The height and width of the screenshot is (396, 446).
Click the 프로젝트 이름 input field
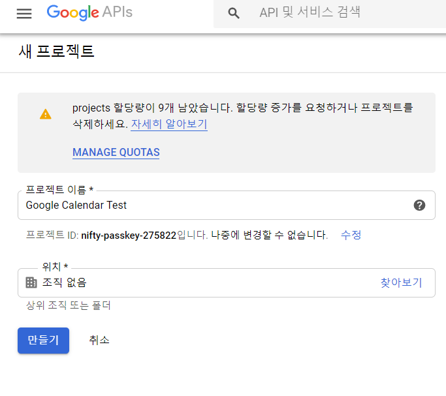[x=227, y=205]
